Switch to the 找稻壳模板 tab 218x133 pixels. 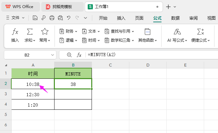62,7
